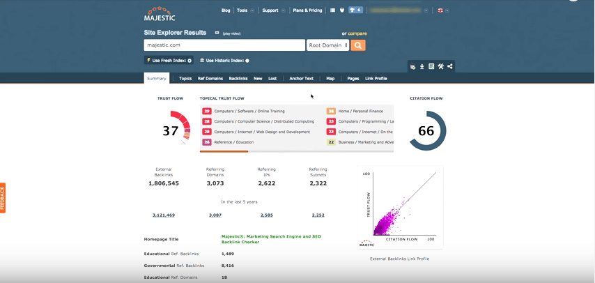Expand the Support dropdown arrow
This screenshot has height=283, width=595.
click(x=283, y=10)
